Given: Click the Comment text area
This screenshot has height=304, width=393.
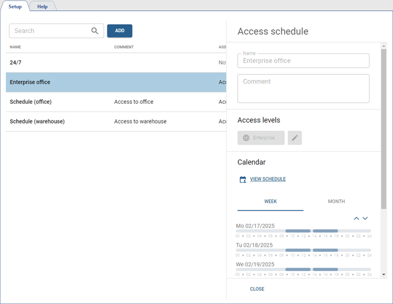Looking at the screenshot, I should (304, 88).
